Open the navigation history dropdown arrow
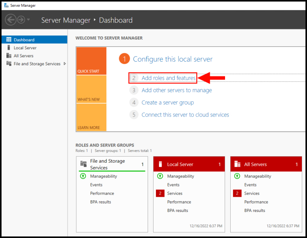Screen dimensions: 307x238 click(x=28, y=20)
